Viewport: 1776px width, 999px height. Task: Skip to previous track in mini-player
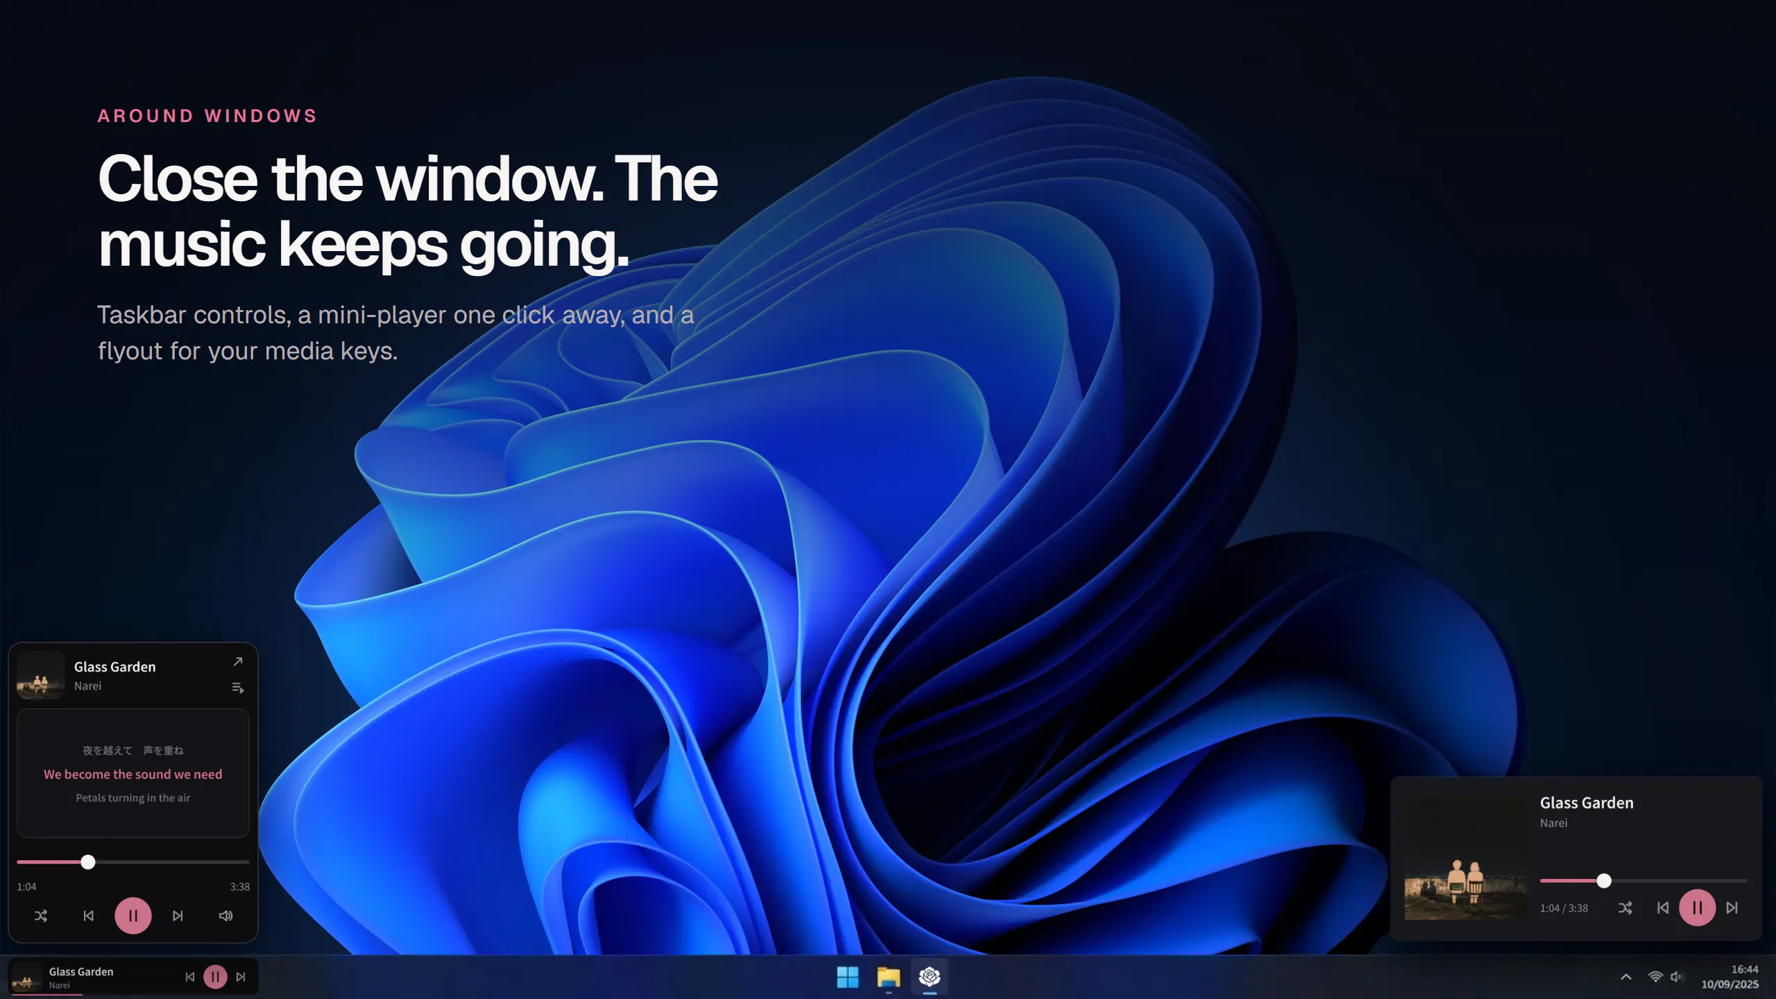coord(88,916)
